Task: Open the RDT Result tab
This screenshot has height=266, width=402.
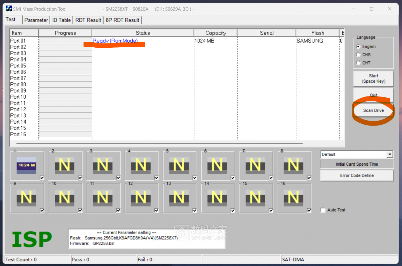Action: coord(88,20)
